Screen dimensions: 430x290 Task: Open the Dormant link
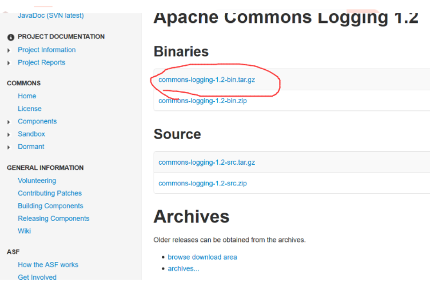31,146
